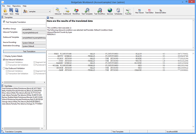
Task: Click down arrow of Test Data vertical scrollbar
Action: (44, 126)
